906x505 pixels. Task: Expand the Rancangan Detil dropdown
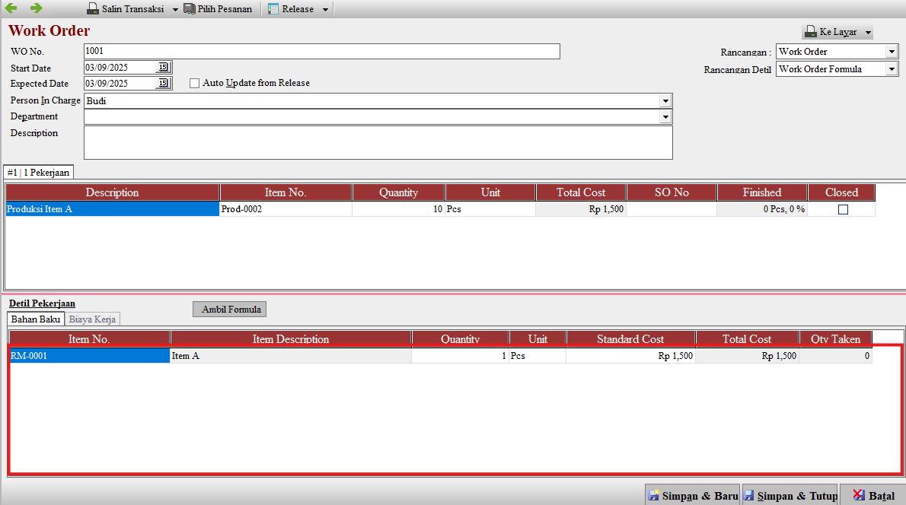click(892, 69)
